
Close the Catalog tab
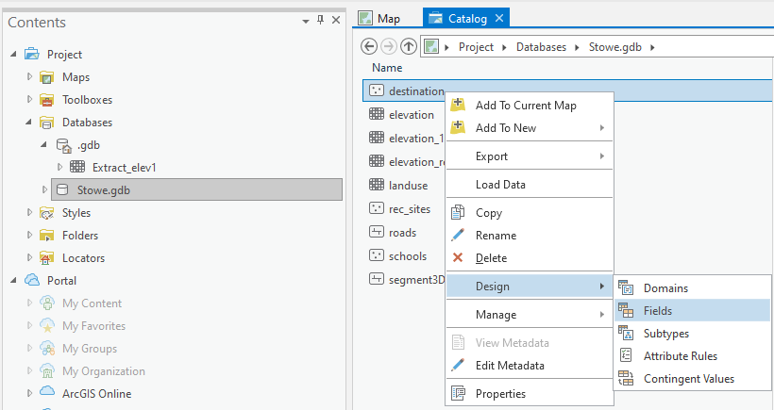499,18
